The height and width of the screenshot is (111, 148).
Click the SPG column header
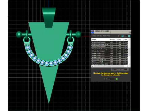(126, 39)
